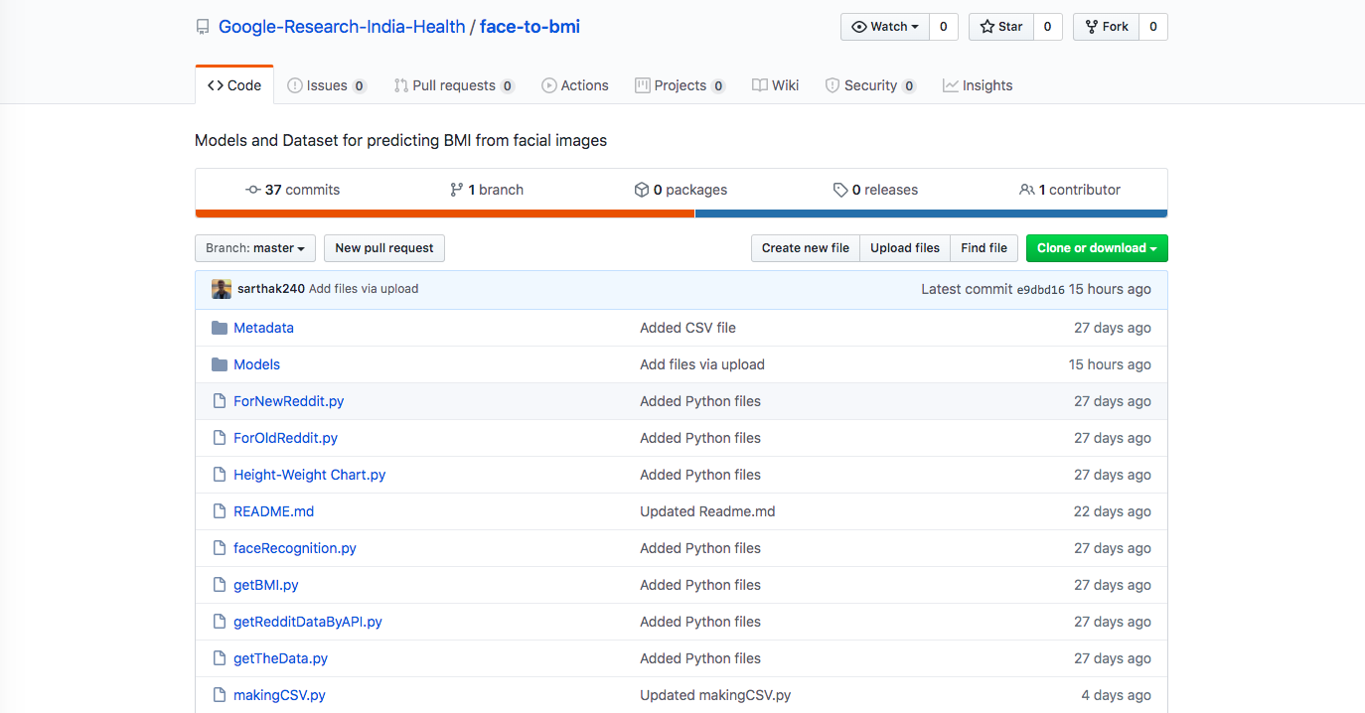Click the Metadata folder icon
Image resolution: width=1365 pixels, height=713 pixels.
coord(220,328)
